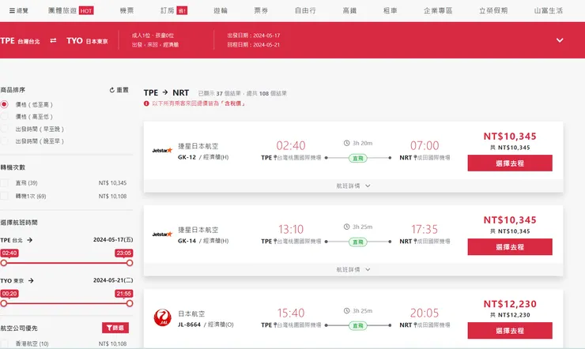Click Japan Airlines logo on JL-8664 flight
This screenshot has height=349, width=585.
click(x=162, y=317)
